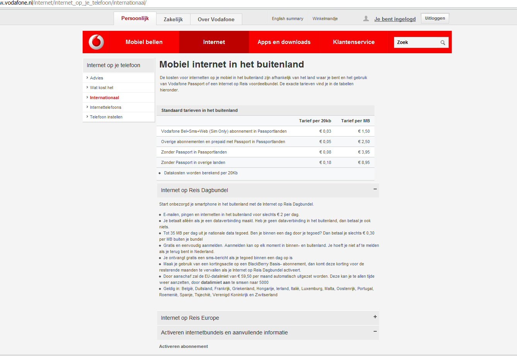The height and width of the screenshot is (356, 517).
Task: Switch to the Zakelijk tab
Action: pos(173,19)
